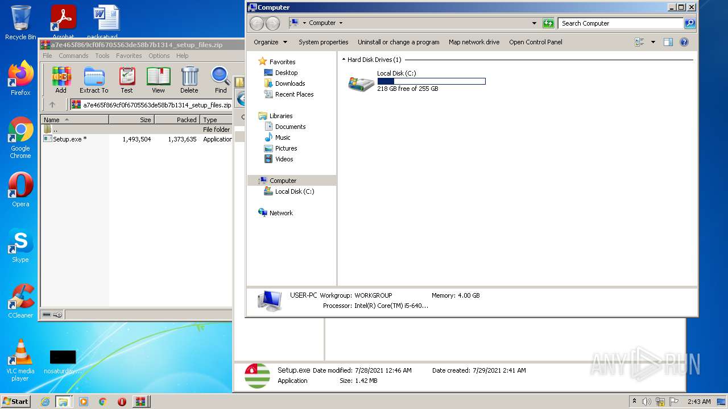Open the Commands menu in WinRAR

coord(73,56)
